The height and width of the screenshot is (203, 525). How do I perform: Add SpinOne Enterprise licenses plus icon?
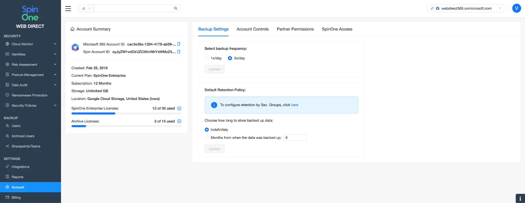179,108
